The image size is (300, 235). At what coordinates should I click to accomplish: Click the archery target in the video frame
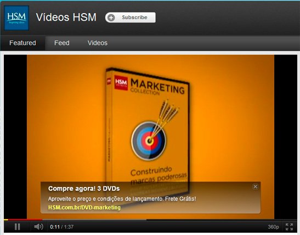coord(149,140)
